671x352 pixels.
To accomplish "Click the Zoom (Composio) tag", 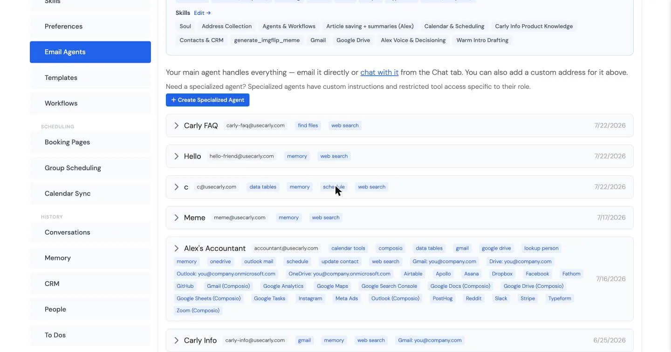I will (x=198, y=311).
